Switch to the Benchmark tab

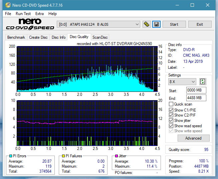tap(16, 37)
